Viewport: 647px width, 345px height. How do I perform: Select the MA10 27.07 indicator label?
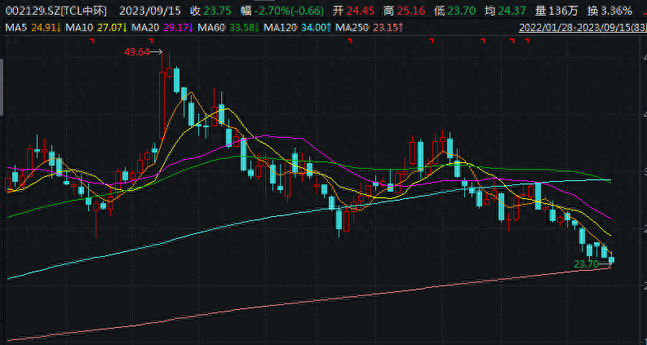(x=96, y=28)
